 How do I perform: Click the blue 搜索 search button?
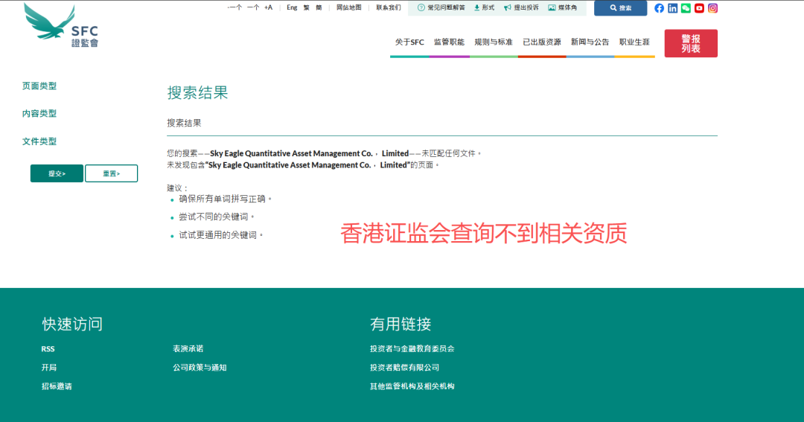[x=620, y=8]
